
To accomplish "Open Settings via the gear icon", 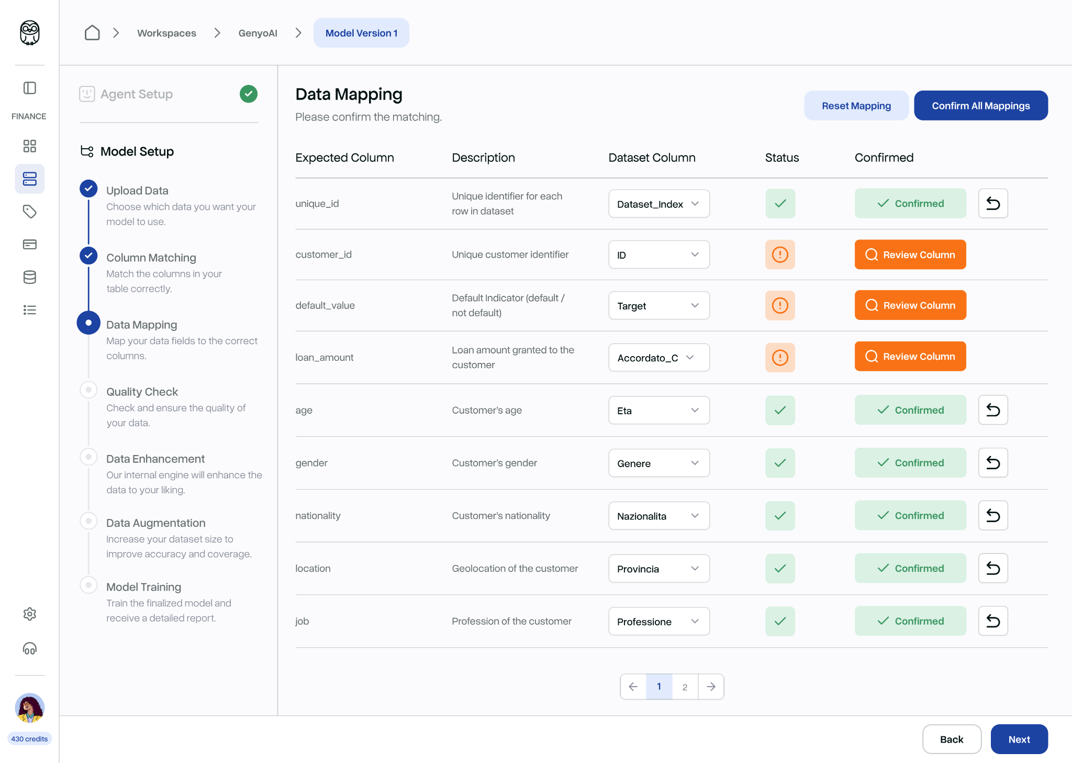I will click(30, 614).
